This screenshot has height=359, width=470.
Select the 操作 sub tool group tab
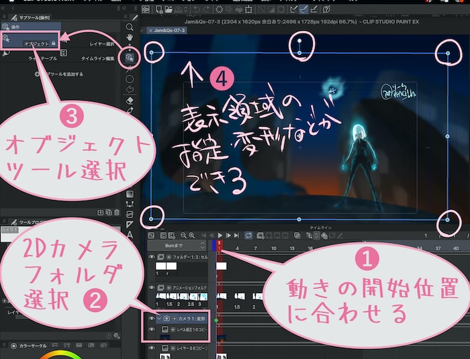(x=31, y=27)
